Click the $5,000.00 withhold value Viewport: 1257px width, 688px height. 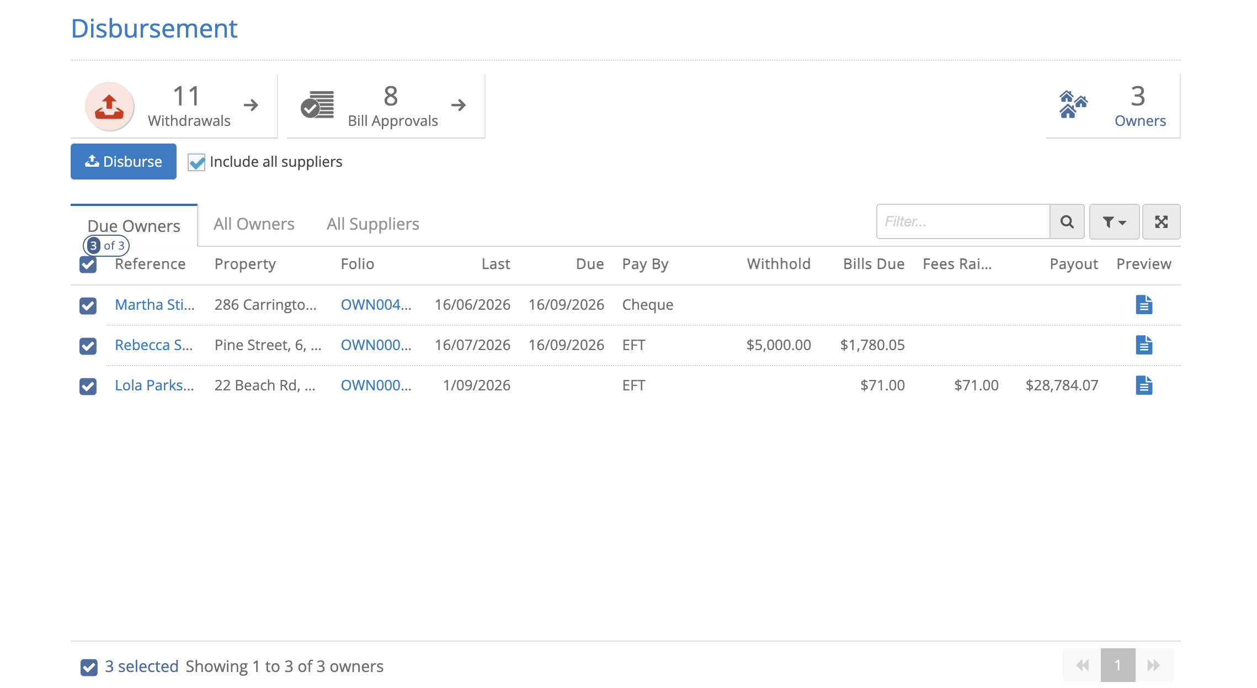[779, 345]
